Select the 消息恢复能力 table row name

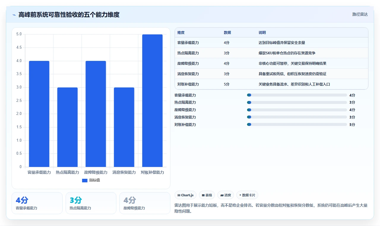point(188,74)
